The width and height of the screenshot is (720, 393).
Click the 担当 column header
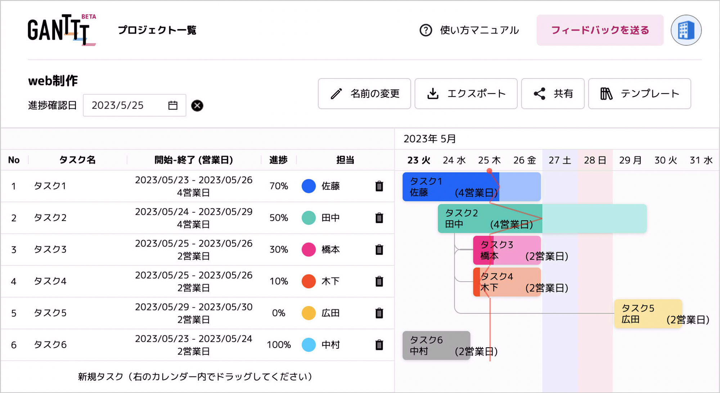[345, 160]
